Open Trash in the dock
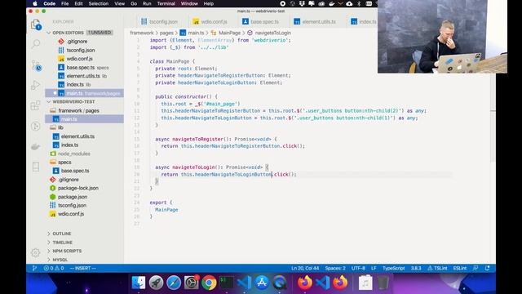 pos(383,283)
